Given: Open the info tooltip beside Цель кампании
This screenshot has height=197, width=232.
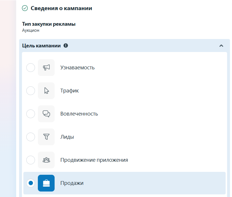Looking at the screenshot, I should [66, 45].
